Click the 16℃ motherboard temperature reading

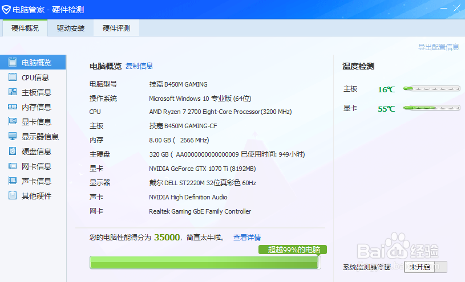pos(386,89)
